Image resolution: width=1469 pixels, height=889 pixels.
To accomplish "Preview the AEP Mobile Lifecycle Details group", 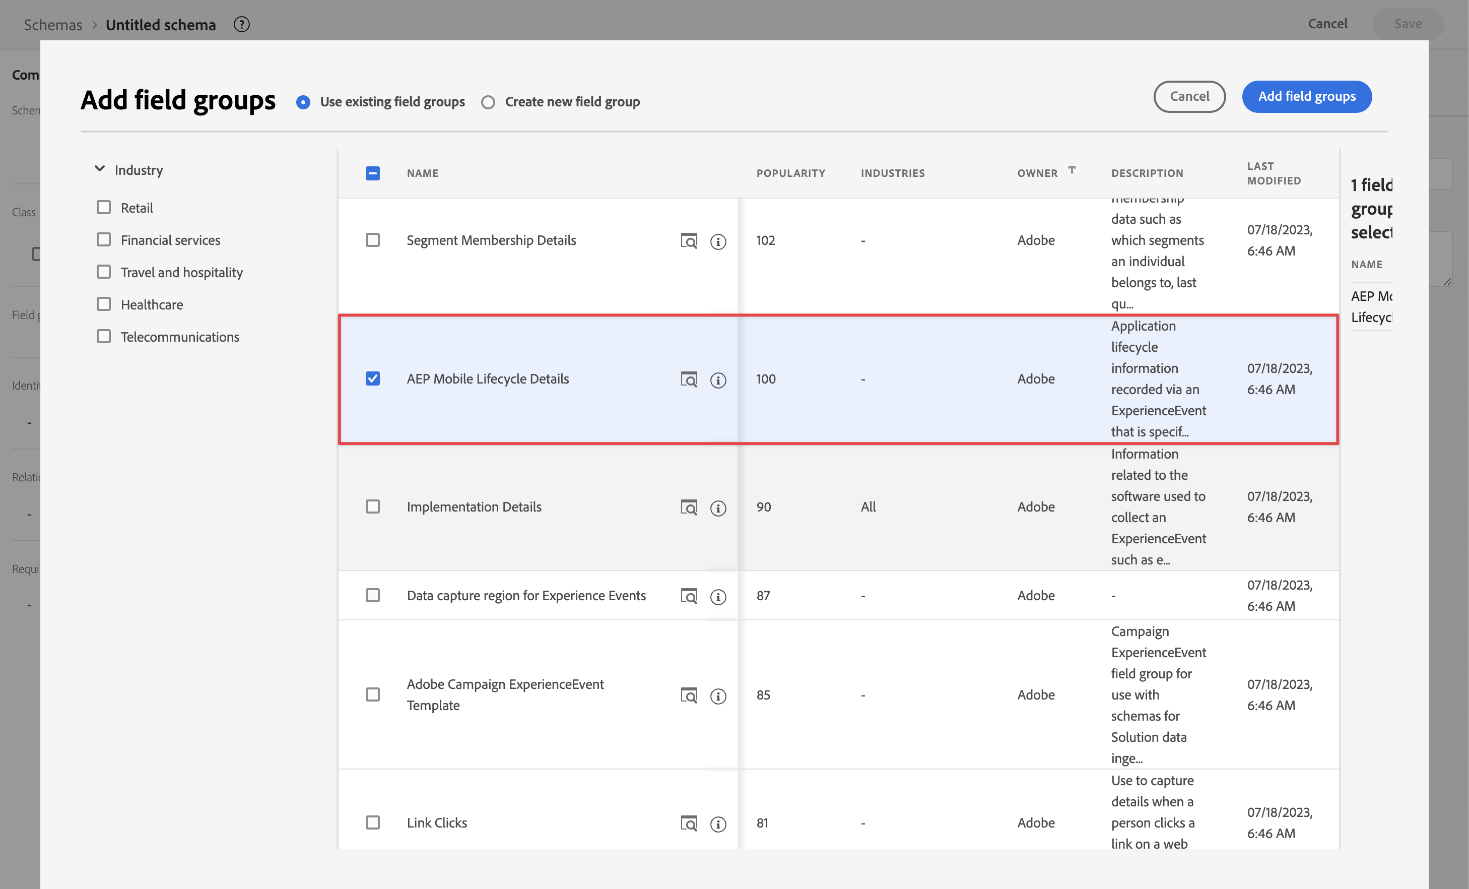I will [689, 379].
